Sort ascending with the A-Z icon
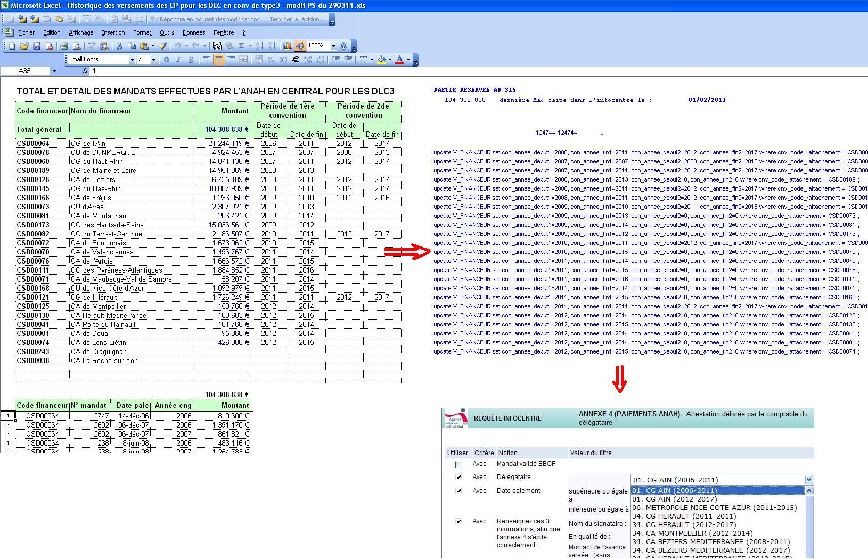The height and width of the screenshot is (559, 868). click(259, 46)
